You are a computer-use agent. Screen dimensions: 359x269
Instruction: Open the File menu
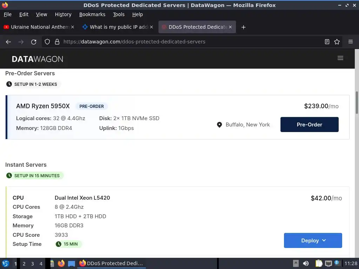(8, 14)
